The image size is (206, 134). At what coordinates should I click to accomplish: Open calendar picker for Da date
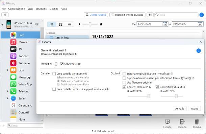pyautogui.click(x=165, y=24)
